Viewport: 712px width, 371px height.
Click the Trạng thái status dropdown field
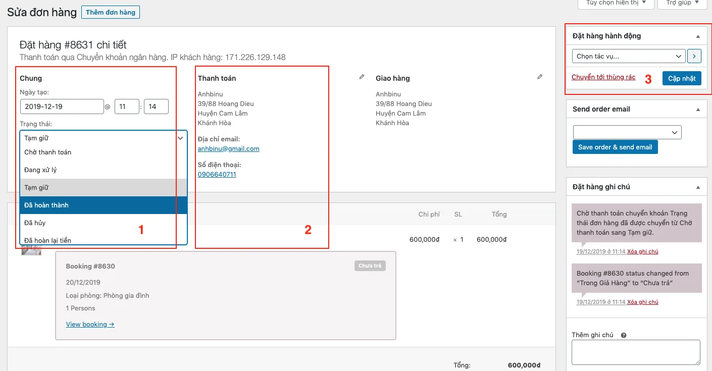pyautogui.click(x=104, y=138)
